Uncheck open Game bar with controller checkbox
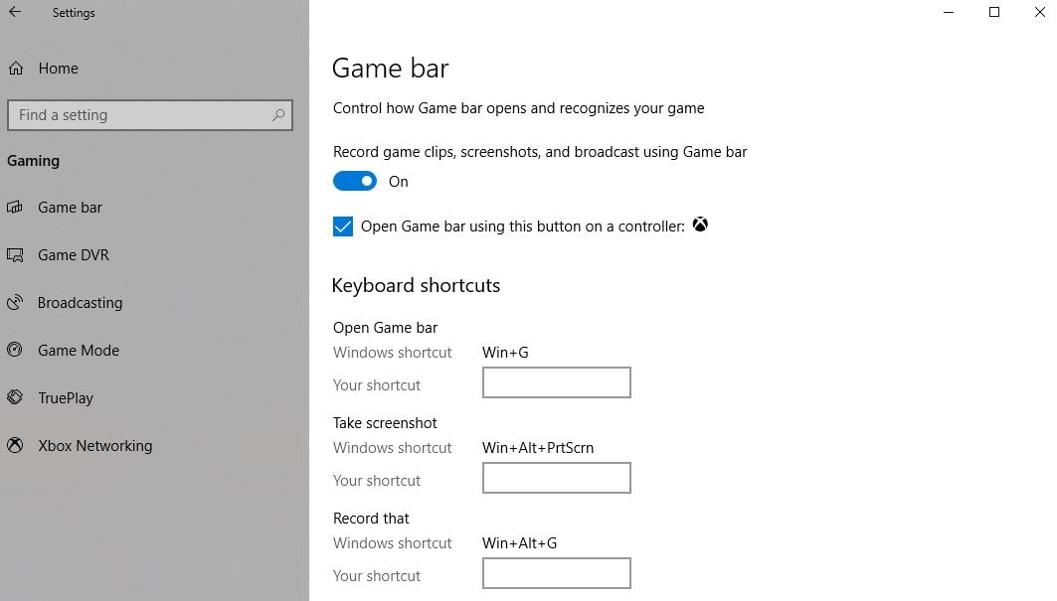This screenshot has width=1057, height=601. (343, 226)
